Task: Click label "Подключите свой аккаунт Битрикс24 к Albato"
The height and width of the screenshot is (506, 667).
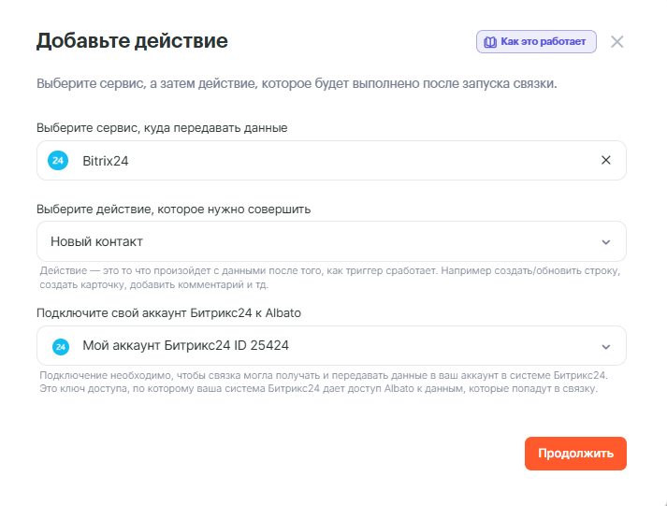Action: (x=168, y=312)
